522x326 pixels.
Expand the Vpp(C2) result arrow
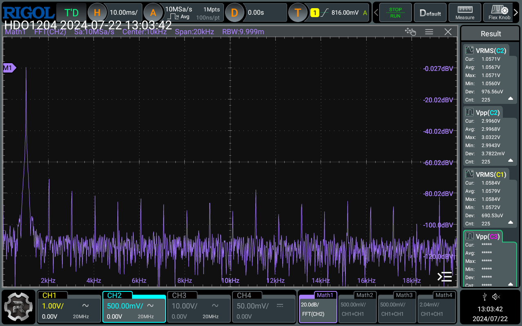[x=511, y=161]
